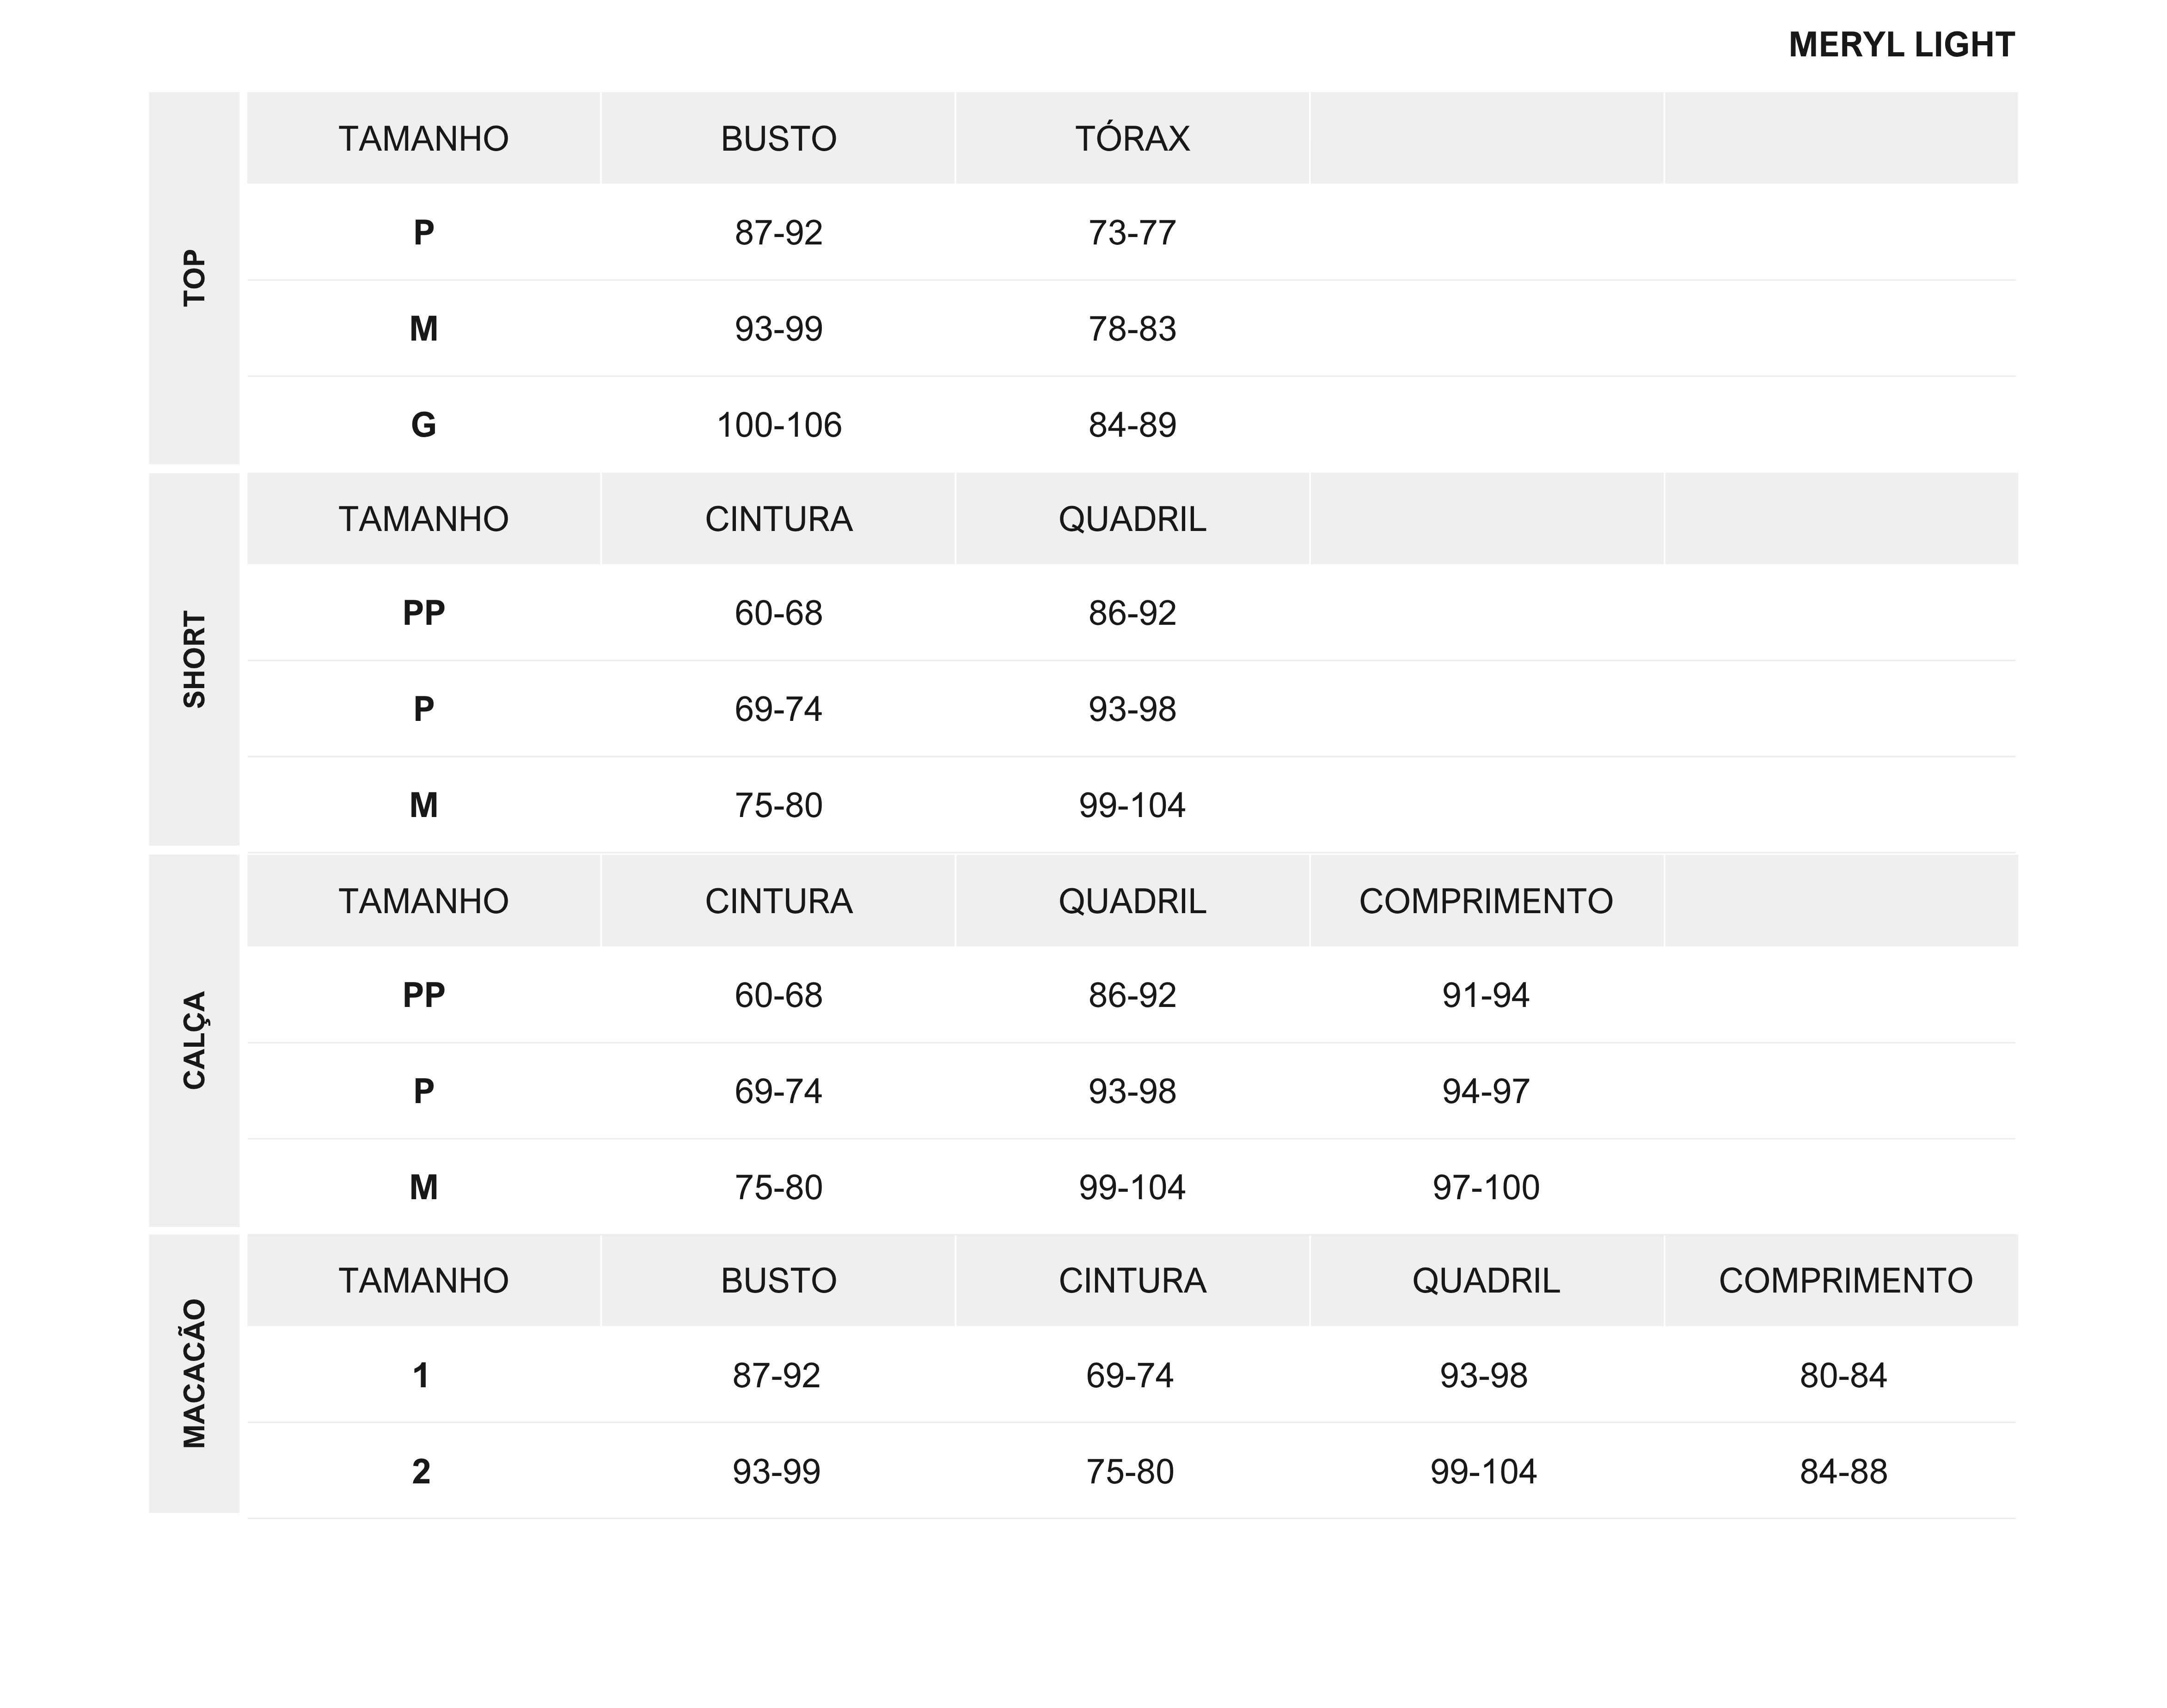Select size PP in SHORT table
Image resolution: width=2167 pixels, height=1708 pixels.
[x=423, y=613]
